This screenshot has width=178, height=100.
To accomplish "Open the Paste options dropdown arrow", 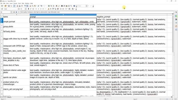I will point(36,6).
